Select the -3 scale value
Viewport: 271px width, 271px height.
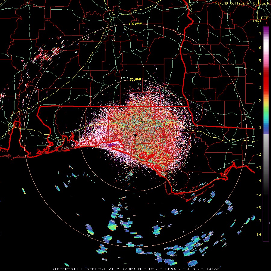259,168
